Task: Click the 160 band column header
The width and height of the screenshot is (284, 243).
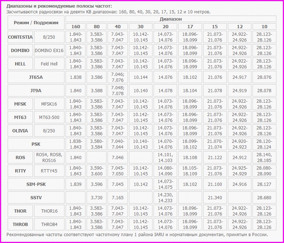Action: (76, 26)
